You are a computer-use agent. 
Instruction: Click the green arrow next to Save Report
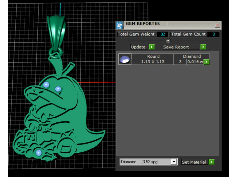click(x=203, y=47)
